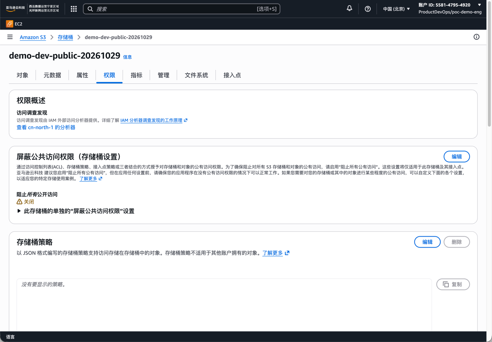This screenshot has width=492, height=342.
Task: Switch to the 指标 tab
Action: 136,75
